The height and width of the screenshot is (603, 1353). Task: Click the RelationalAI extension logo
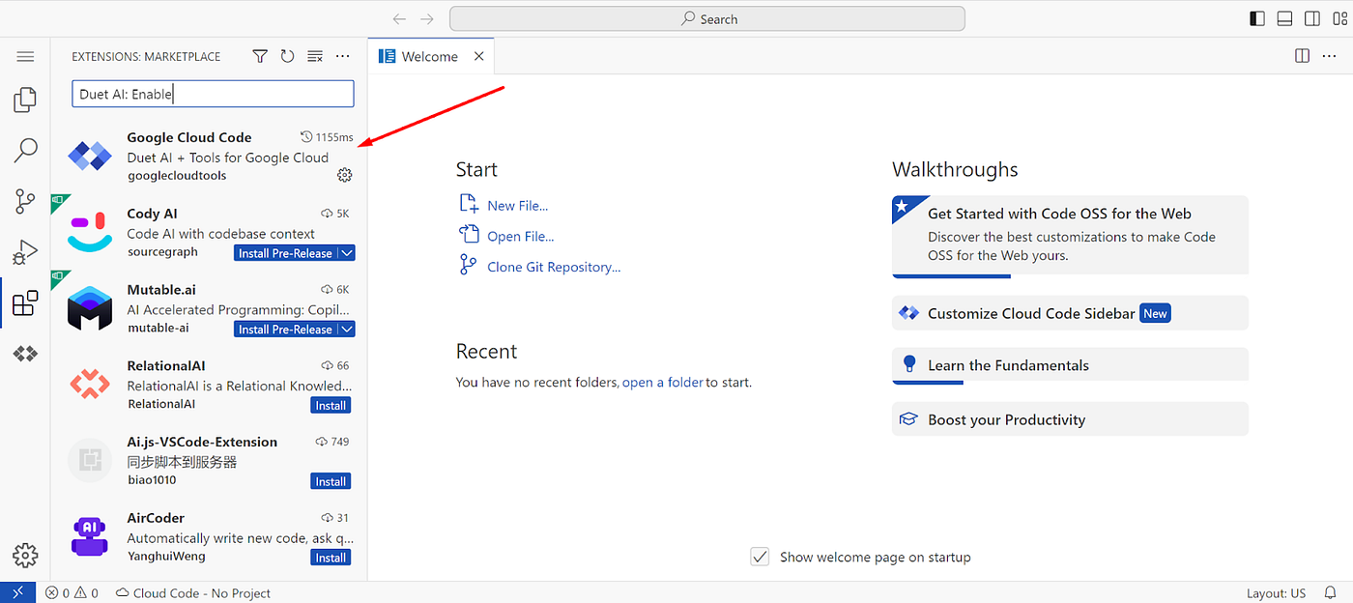point(90,385)
